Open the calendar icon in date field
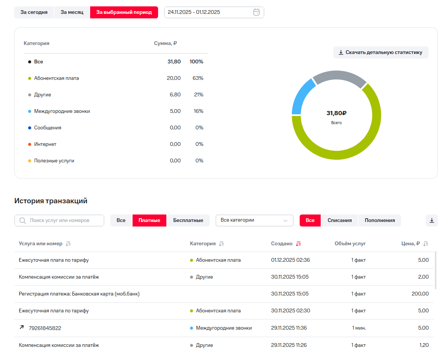 256,12
